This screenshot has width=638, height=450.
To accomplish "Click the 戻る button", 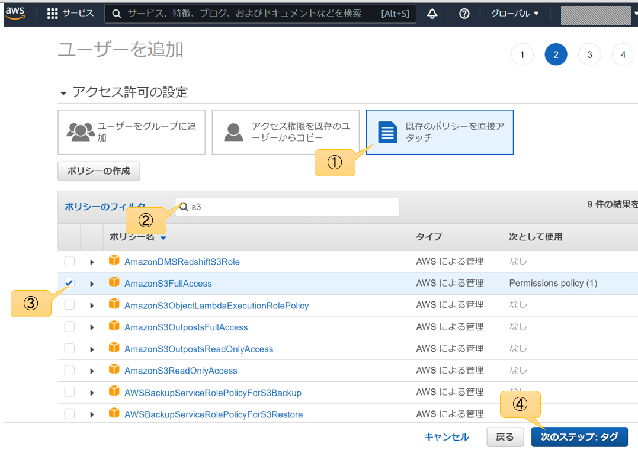I will [x=505, y=437].
